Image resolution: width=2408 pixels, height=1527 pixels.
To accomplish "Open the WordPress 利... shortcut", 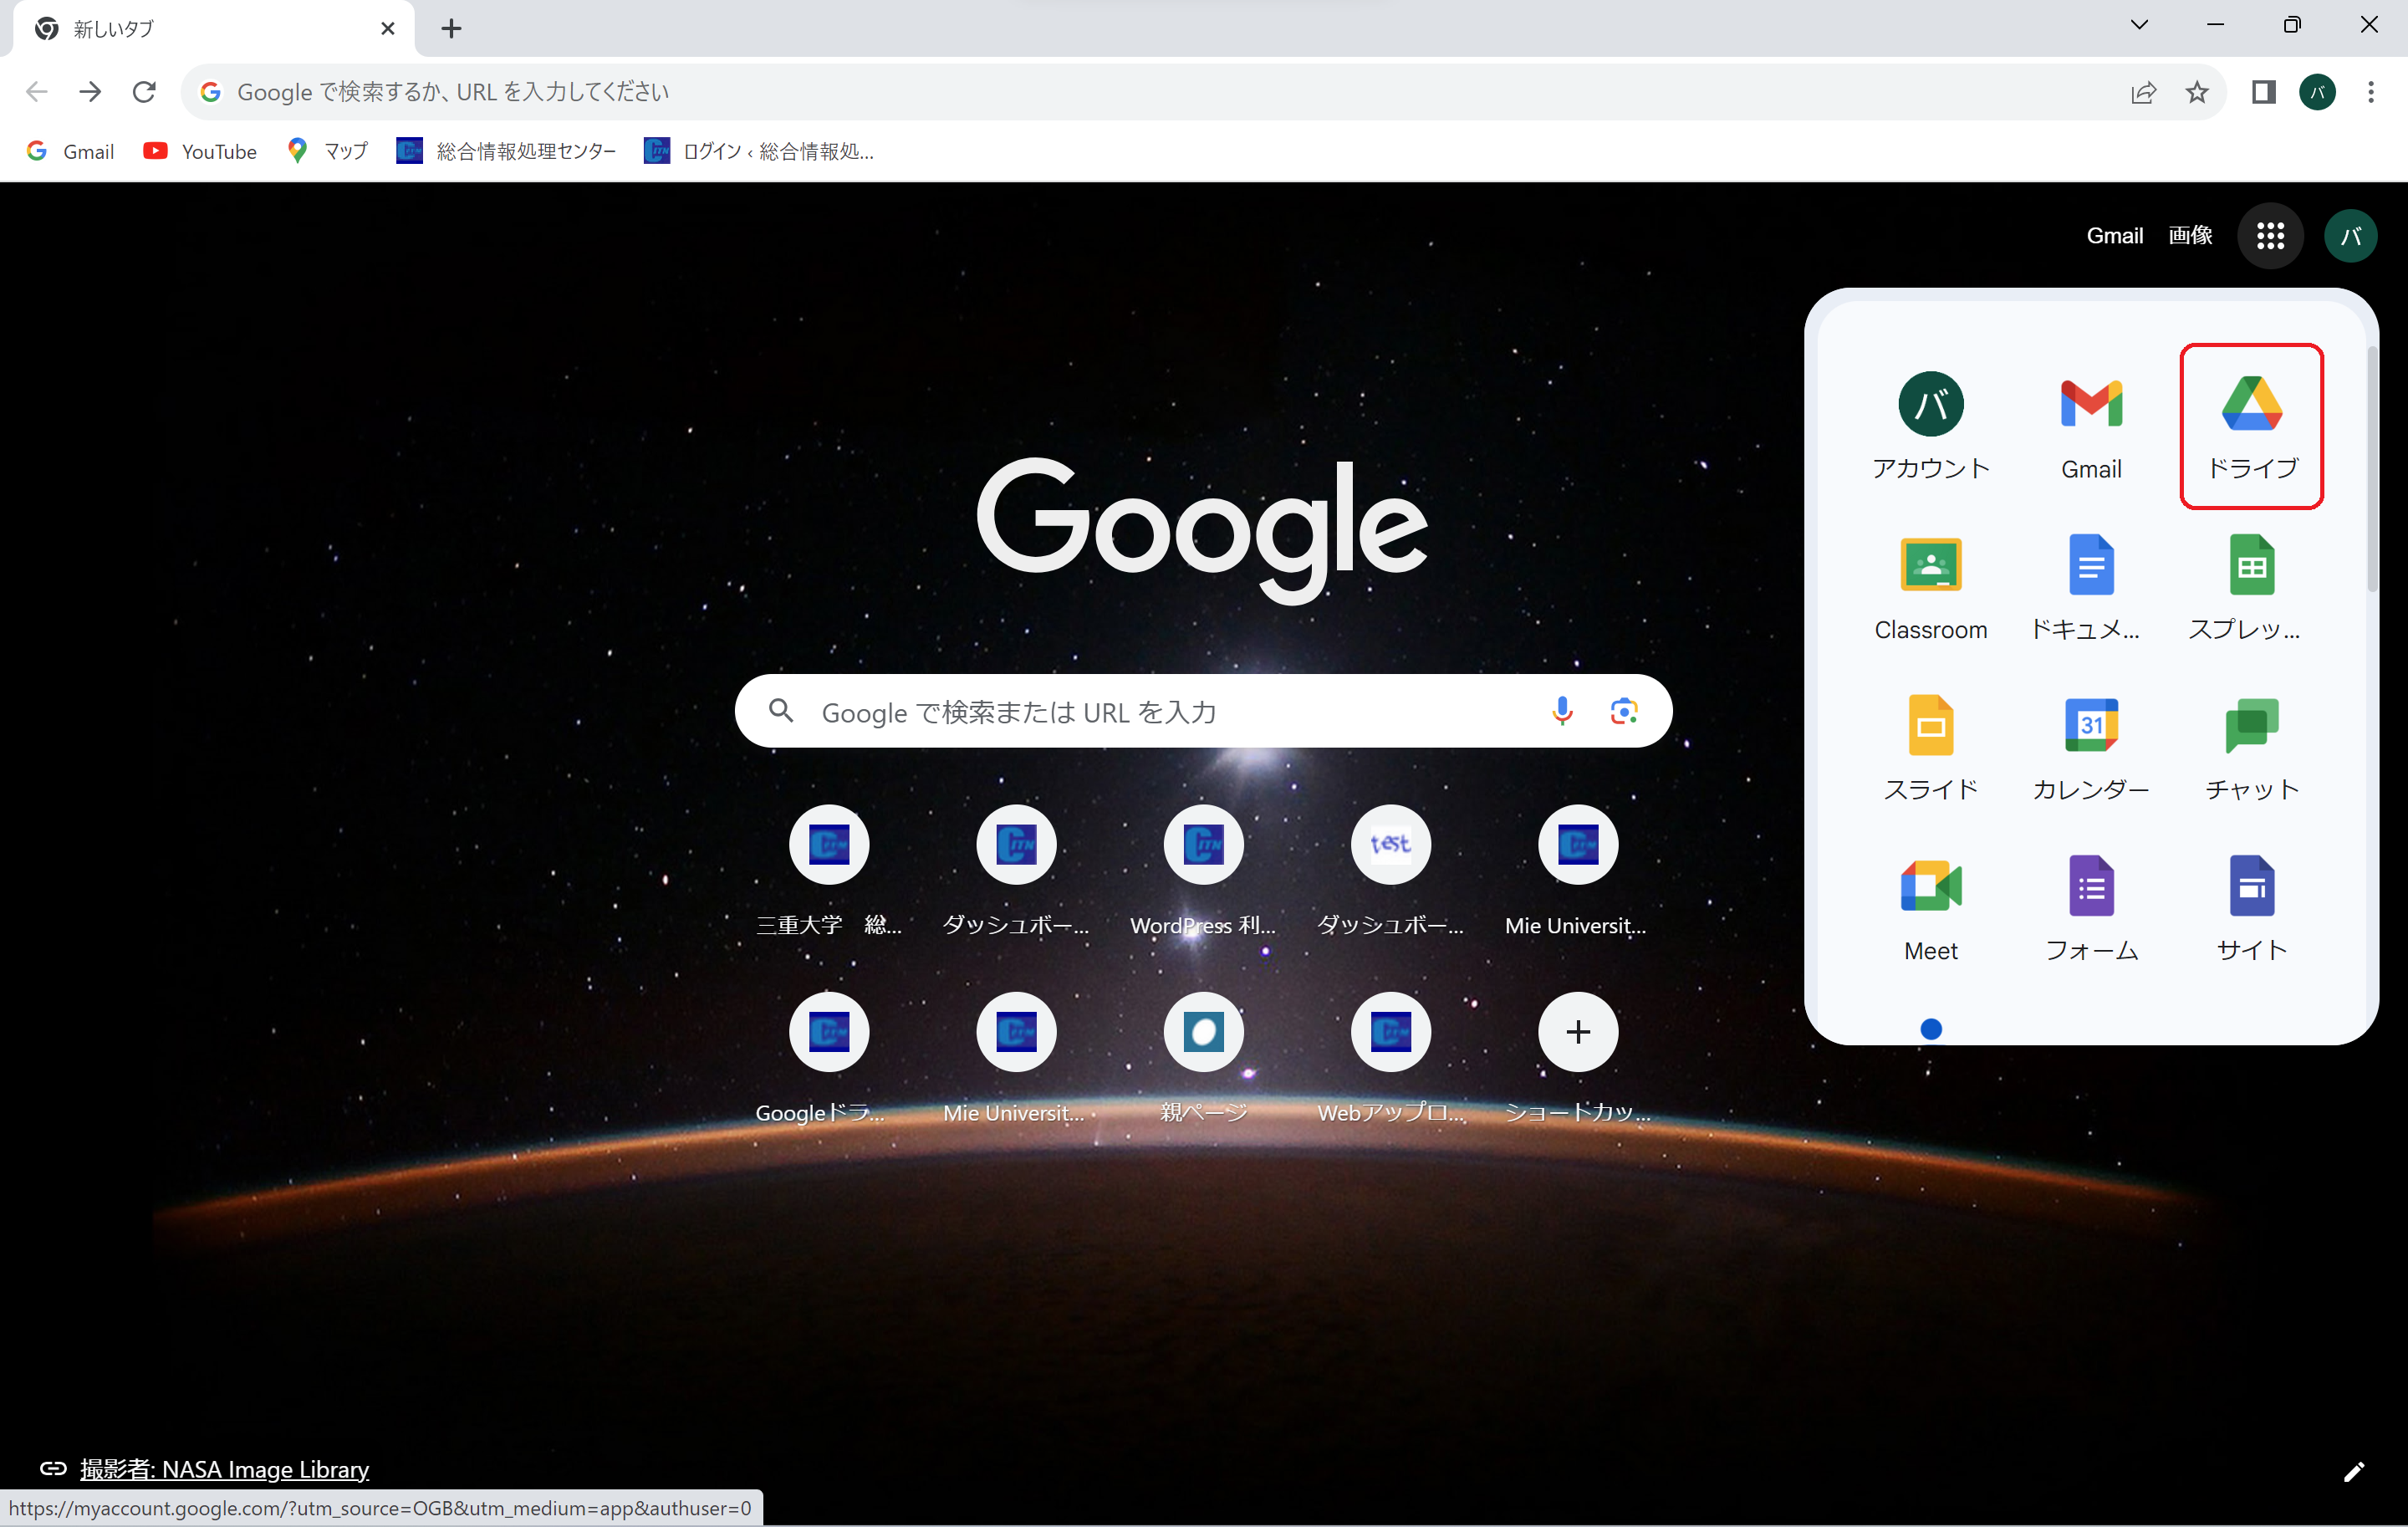I will click(x=1203, y=871).
